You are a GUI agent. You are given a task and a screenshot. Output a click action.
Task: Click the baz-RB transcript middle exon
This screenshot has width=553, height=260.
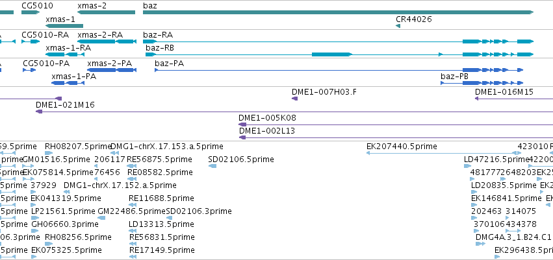[332, 54]
